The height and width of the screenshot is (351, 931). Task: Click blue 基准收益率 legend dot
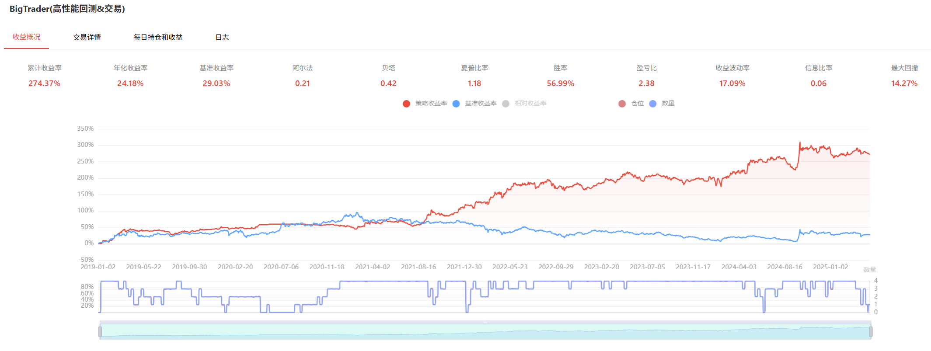click(x=456, y=104)
